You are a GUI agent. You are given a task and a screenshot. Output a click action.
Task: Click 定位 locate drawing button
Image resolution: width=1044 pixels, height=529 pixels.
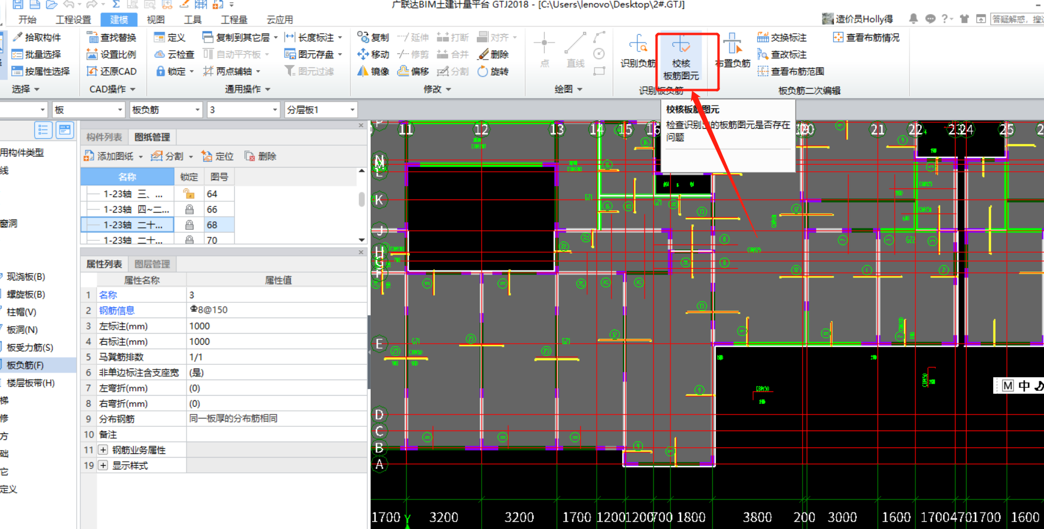[x=218, y=156]
